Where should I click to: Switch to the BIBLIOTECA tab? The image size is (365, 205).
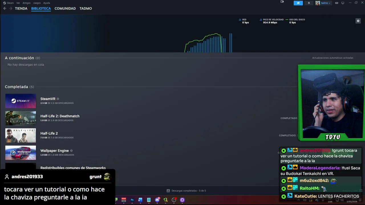41,9
